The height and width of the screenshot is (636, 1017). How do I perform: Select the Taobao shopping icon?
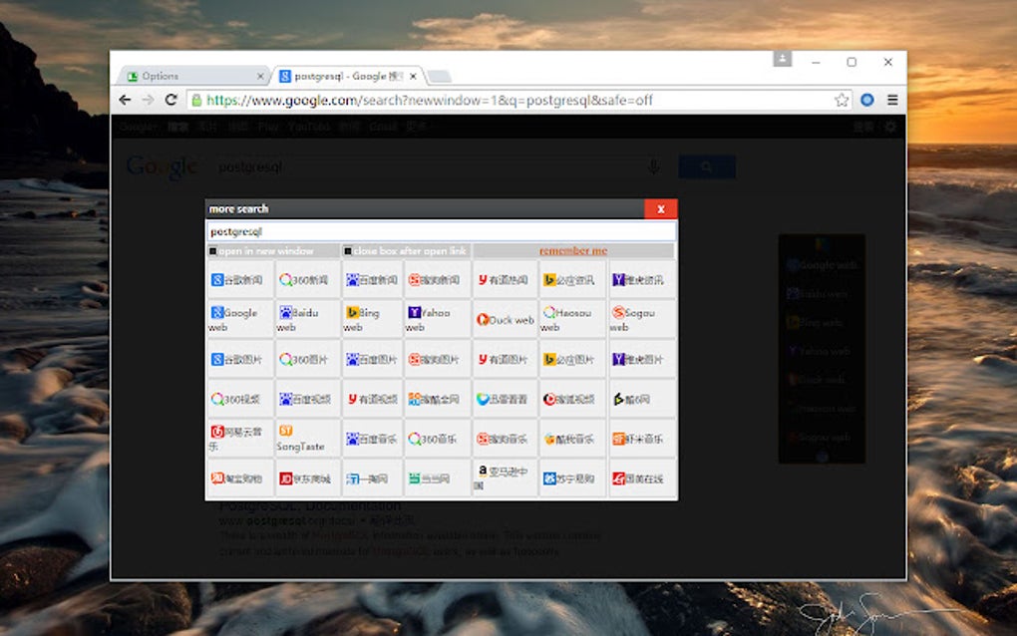(x=238, y=477)
